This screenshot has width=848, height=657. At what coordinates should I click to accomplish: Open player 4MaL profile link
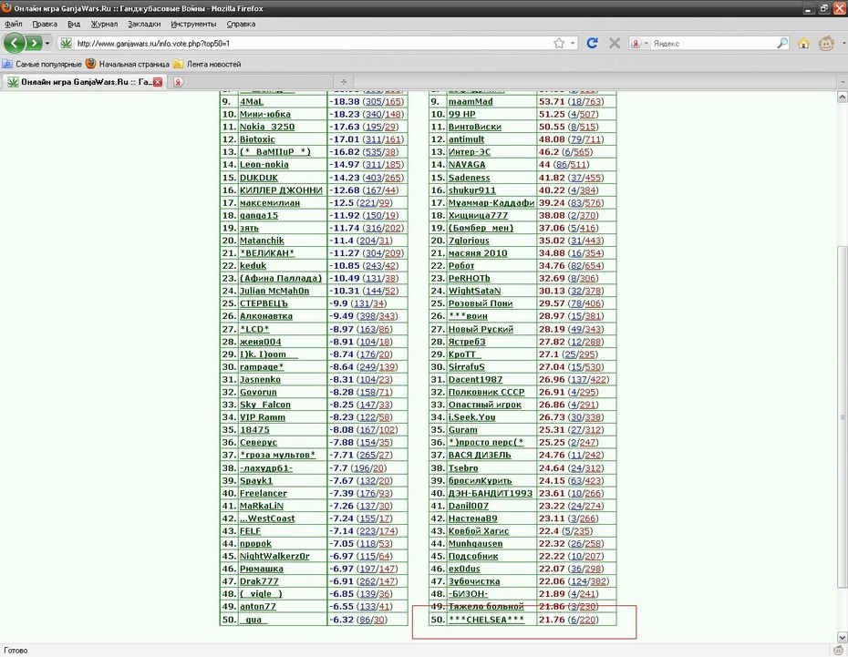click(252, 101)
